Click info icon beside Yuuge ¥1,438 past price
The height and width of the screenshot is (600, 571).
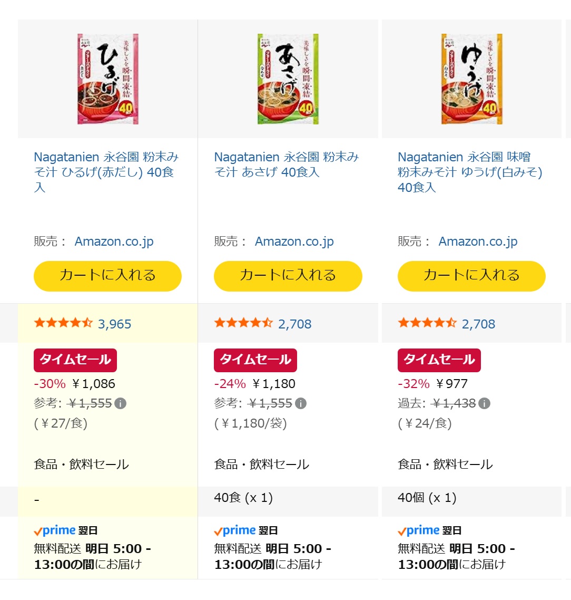pos(485,404)
